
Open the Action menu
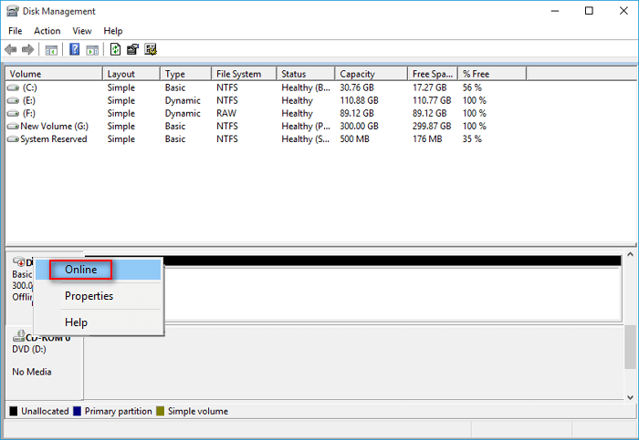click(x=47, y=31)
